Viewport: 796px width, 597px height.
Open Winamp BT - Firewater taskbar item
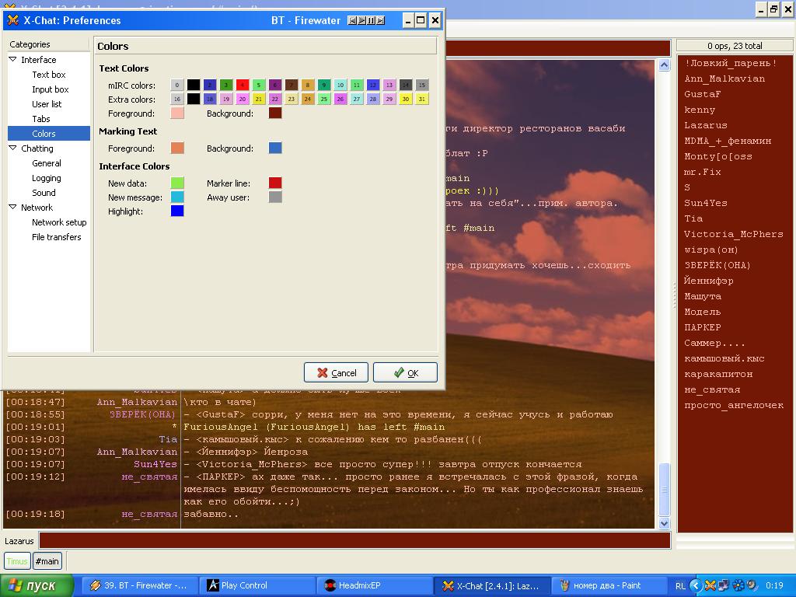click(138, 585)
